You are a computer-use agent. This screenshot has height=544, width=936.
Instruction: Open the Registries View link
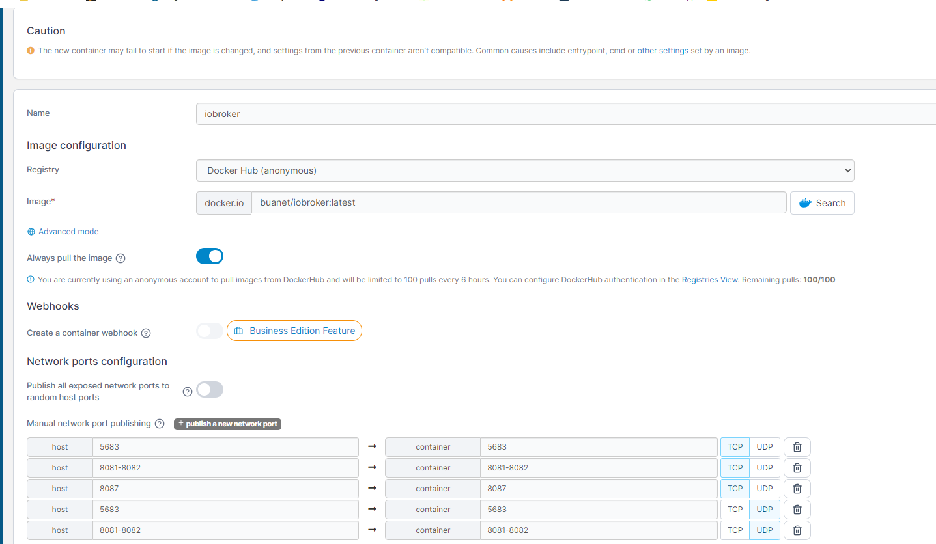click(710, 280)
